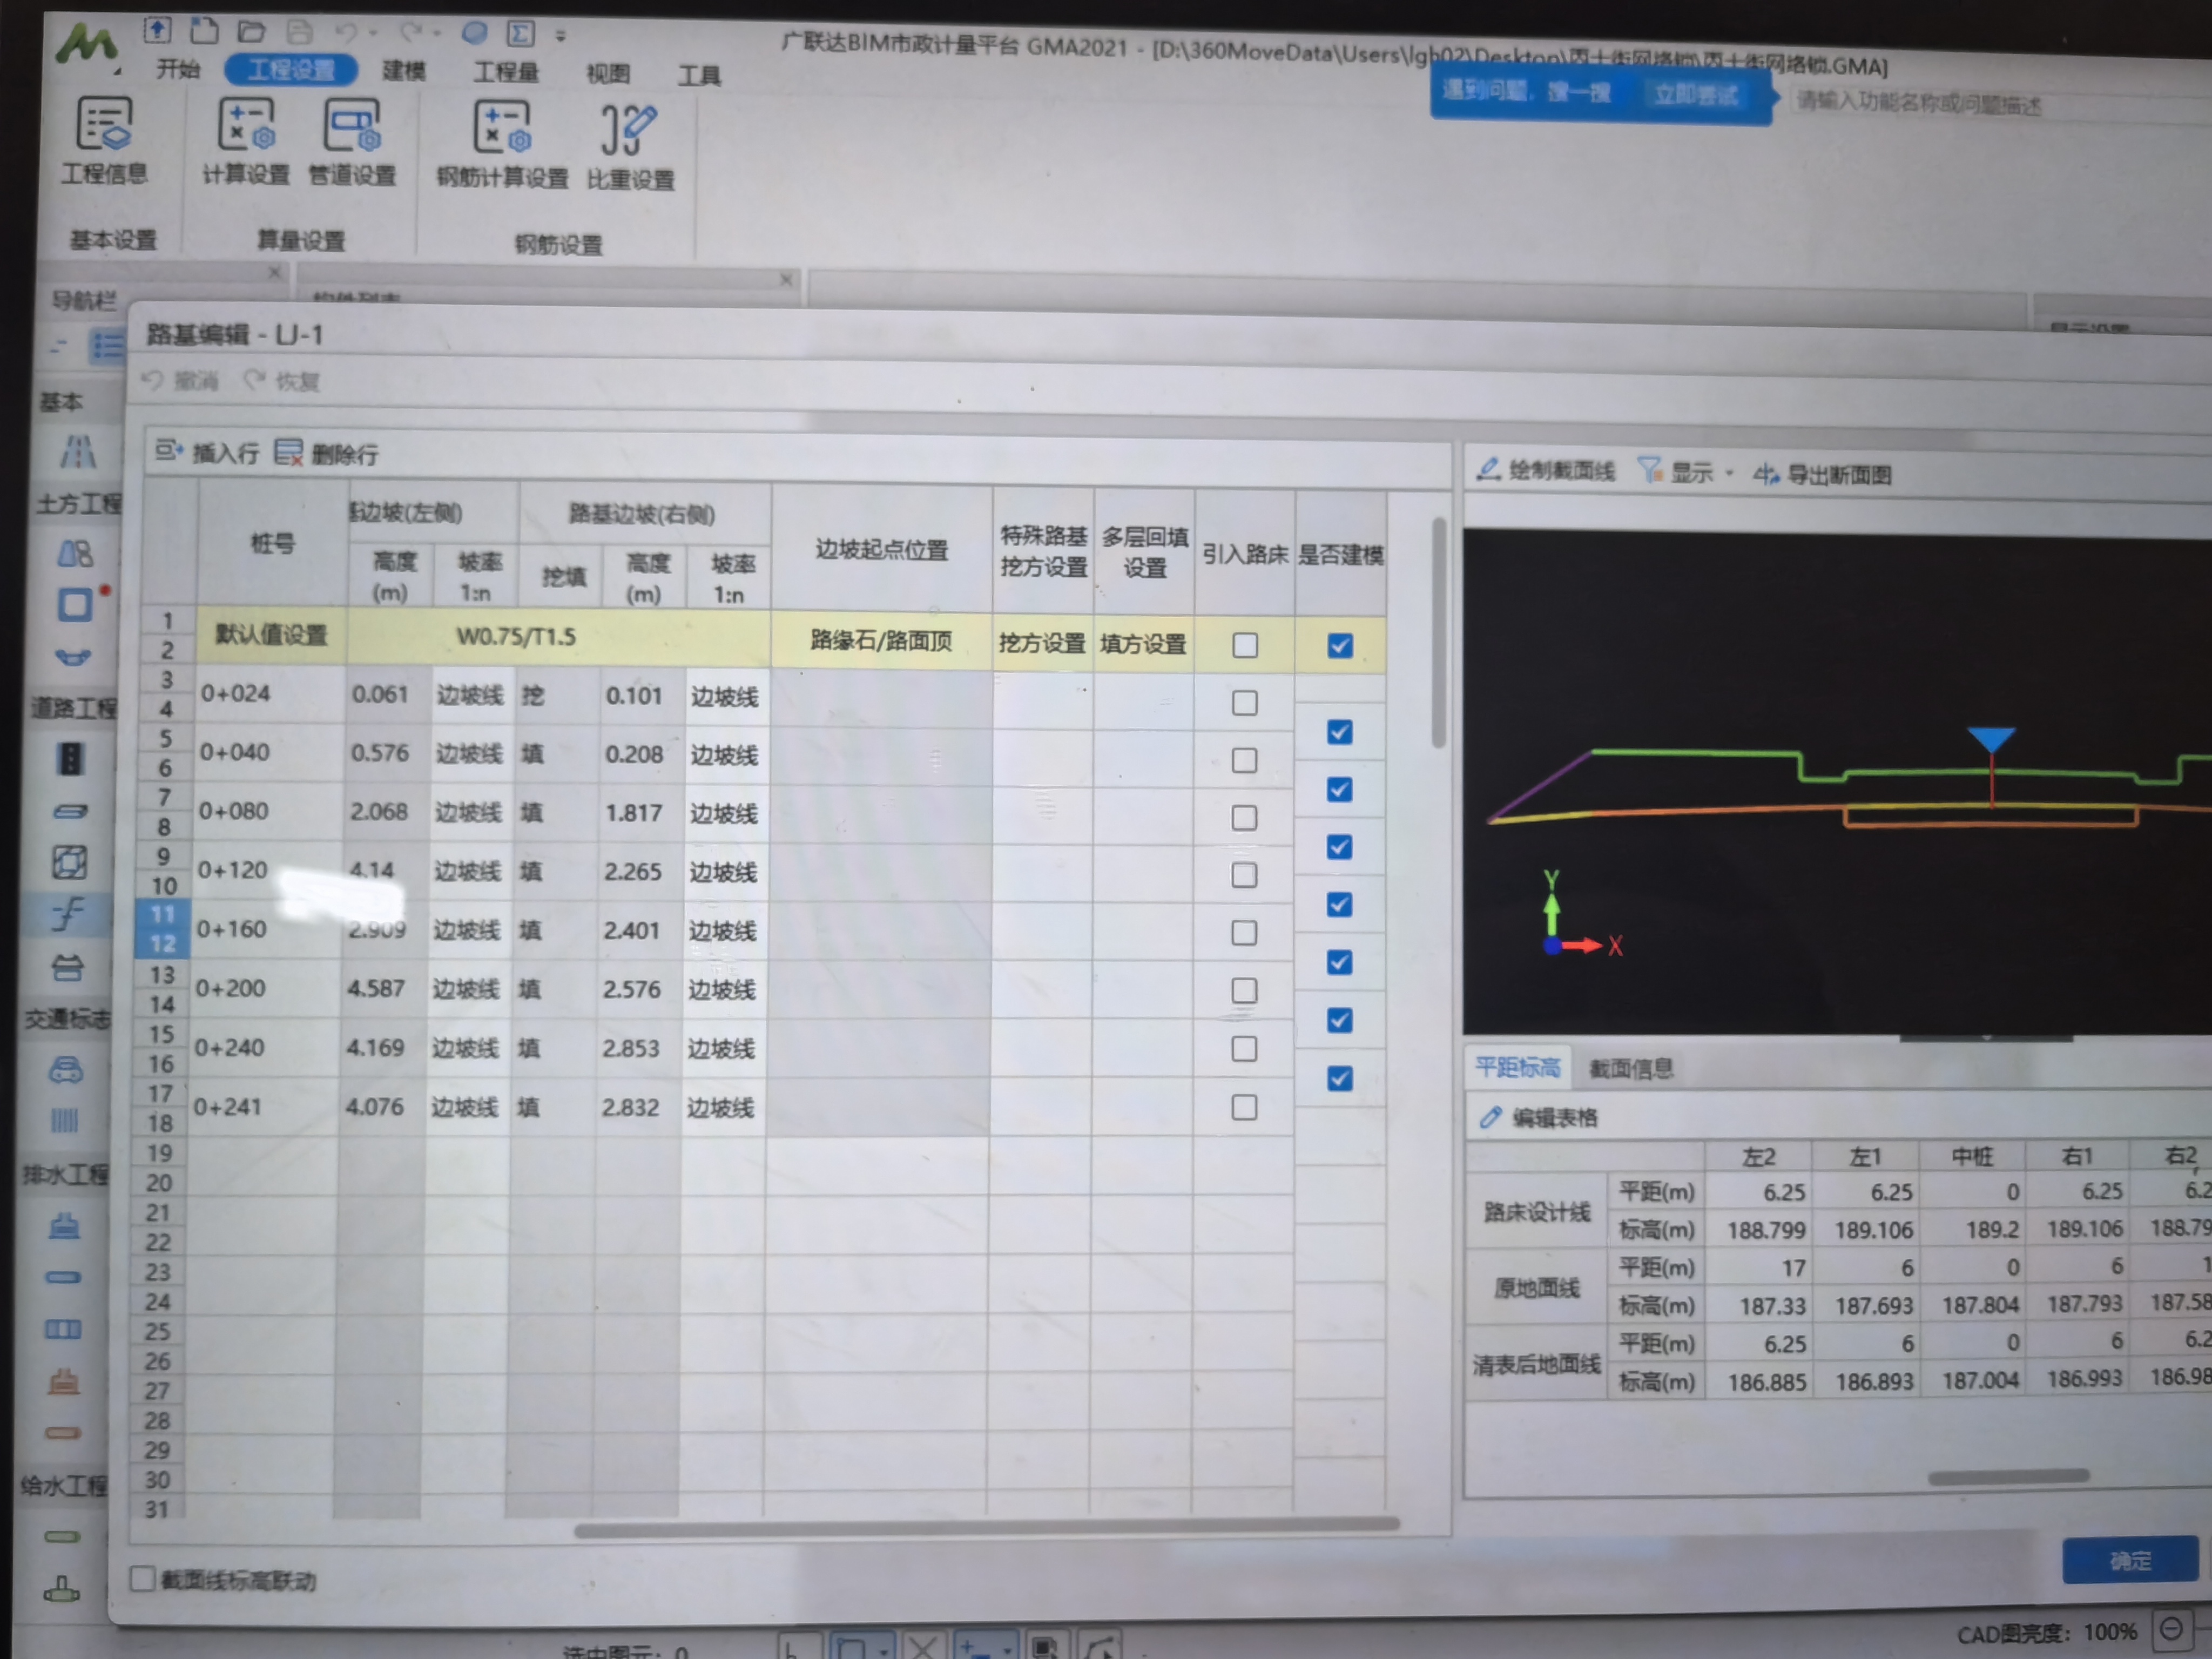Image resolution: width=2212 pixels, height=1659 pixels.
Task: Toggle 引入路床 checkbox in default settings row
Action: click(x=1245, y=645)
